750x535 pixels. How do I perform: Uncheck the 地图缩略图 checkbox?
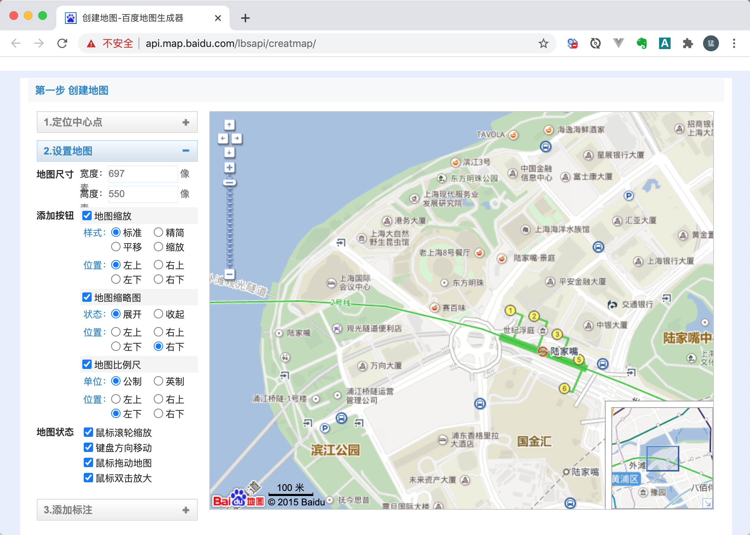87,297
